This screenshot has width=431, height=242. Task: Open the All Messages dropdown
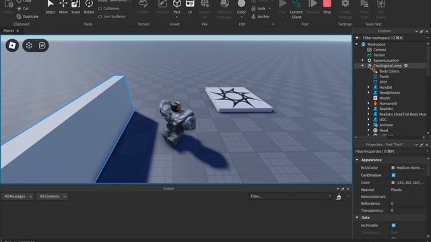(18, 196)
